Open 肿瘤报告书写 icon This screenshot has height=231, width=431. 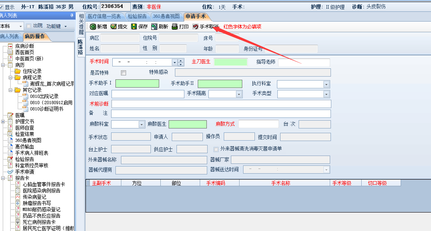tap(18, 203)
